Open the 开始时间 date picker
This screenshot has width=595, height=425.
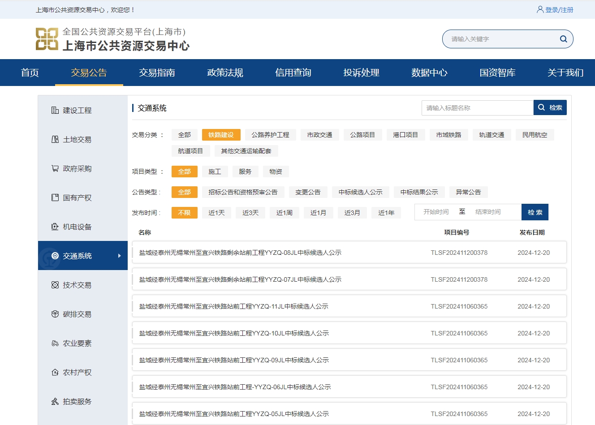(436, 212)
